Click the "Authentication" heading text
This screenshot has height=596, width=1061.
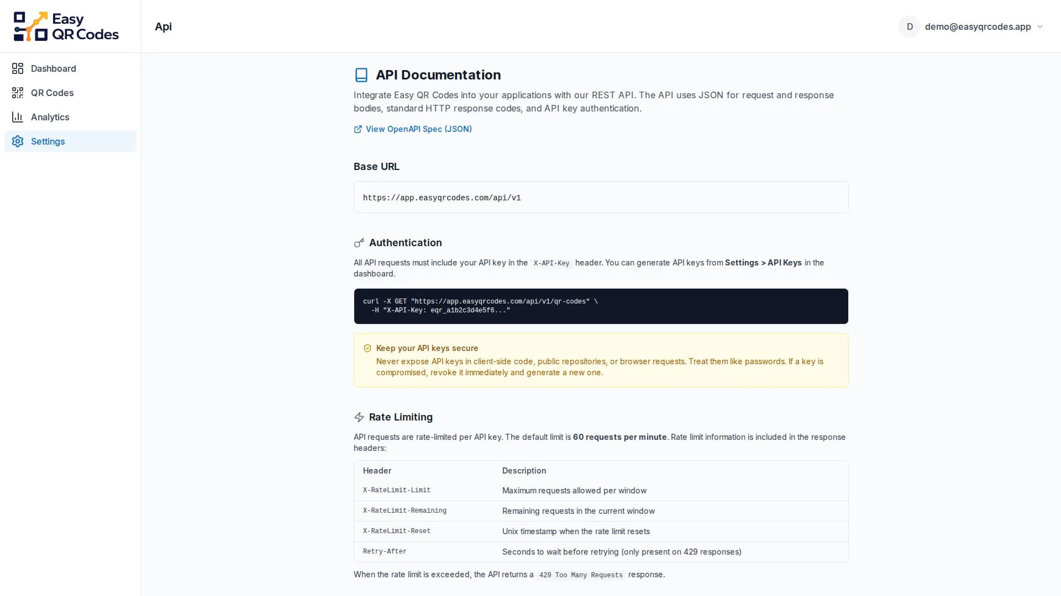pyautogui.click(x=405, y=243)
